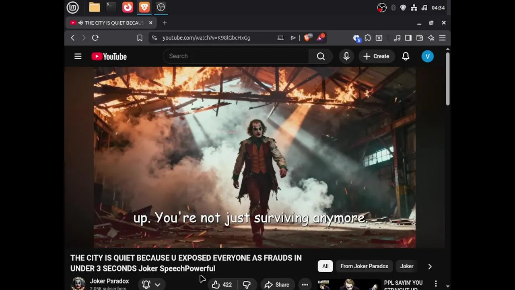The height and width of the screenshot is (290, 515).
Task: Open Joker Paradox channel avatar
Action: (78, 284)
